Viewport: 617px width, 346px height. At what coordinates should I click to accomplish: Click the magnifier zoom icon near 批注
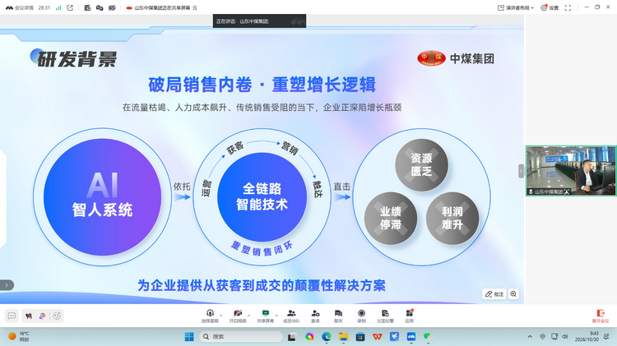point(513,294)
